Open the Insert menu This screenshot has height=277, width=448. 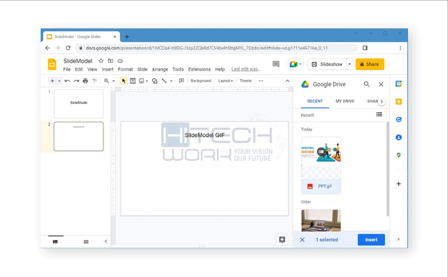coord(108,69)
